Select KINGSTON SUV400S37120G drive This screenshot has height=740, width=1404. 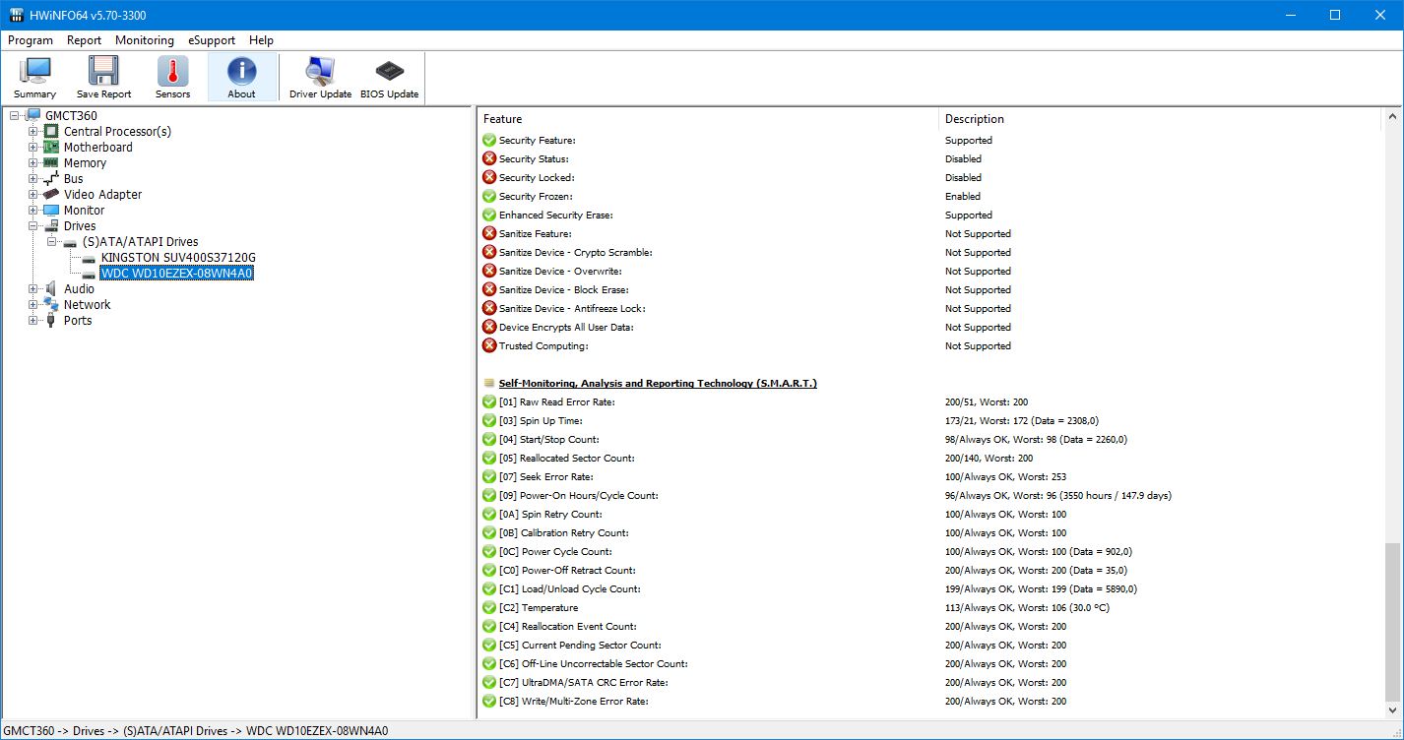178,258
